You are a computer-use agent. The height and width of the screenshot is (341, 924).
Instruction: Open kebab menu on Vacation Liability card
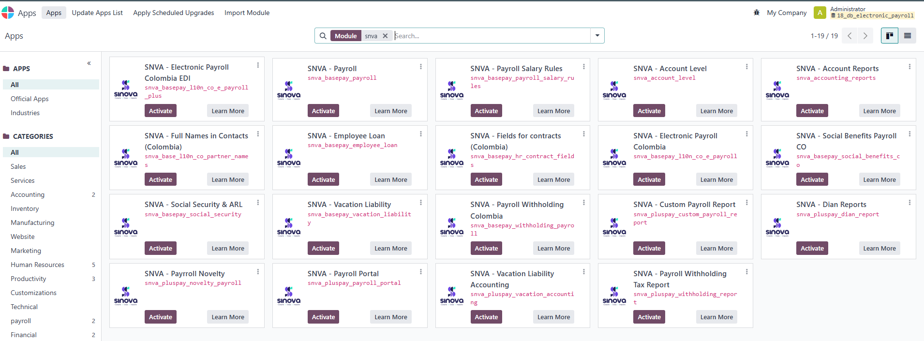421,203
